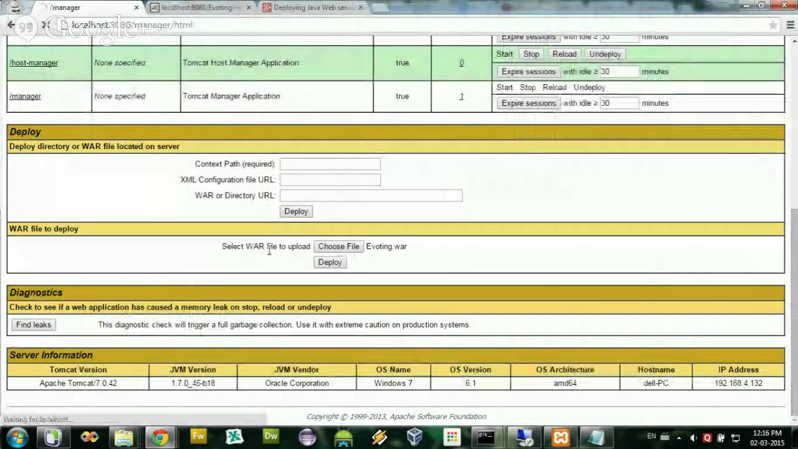Close the localhost:8080/Evoting tab

click(x=249, y=7)
